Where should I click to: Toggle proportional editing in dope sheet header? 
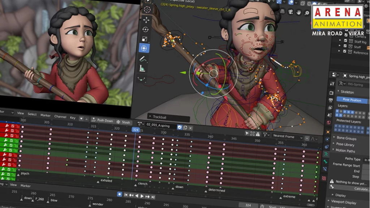click(x=307, y=138)
